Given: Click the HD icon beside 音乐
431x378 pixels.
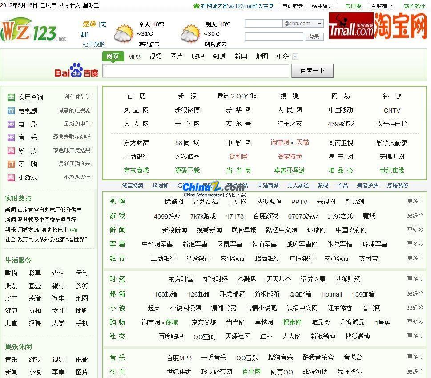Looking at the screenshot, I should coord(11,137).
